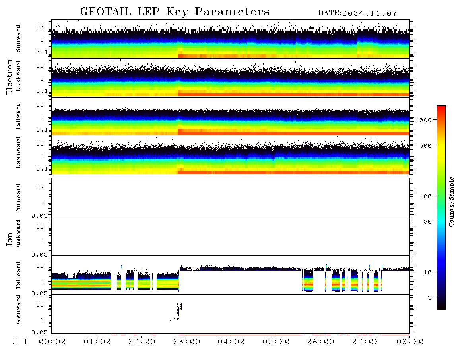The height and width of the screenshot is (349, 454).
Task: Pick the '04:00' time tick label
Action: pyautogui.click(x=231, y=342)
